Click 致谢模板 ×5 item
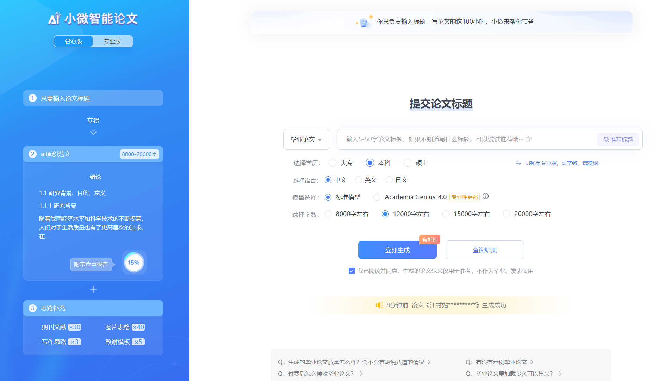The height and width of the screenshot is (381, 665). 125,342
